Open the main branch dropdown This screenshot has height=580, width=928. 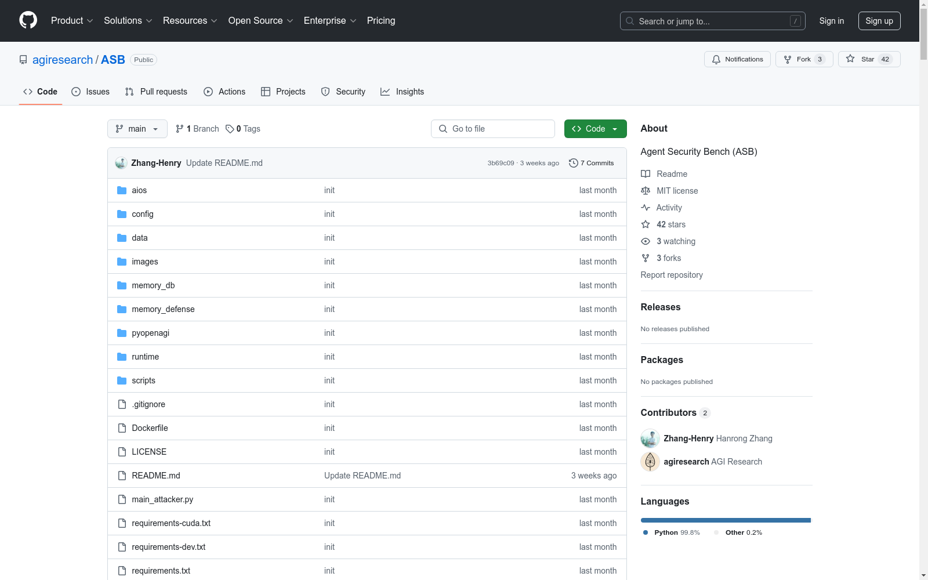click(137, 129)
